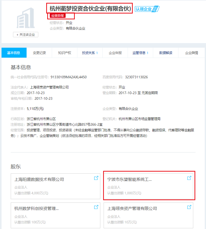Switch to the 变更记录 tab
The width and height of the screenshot is (206, 229).
coord(39,53)
